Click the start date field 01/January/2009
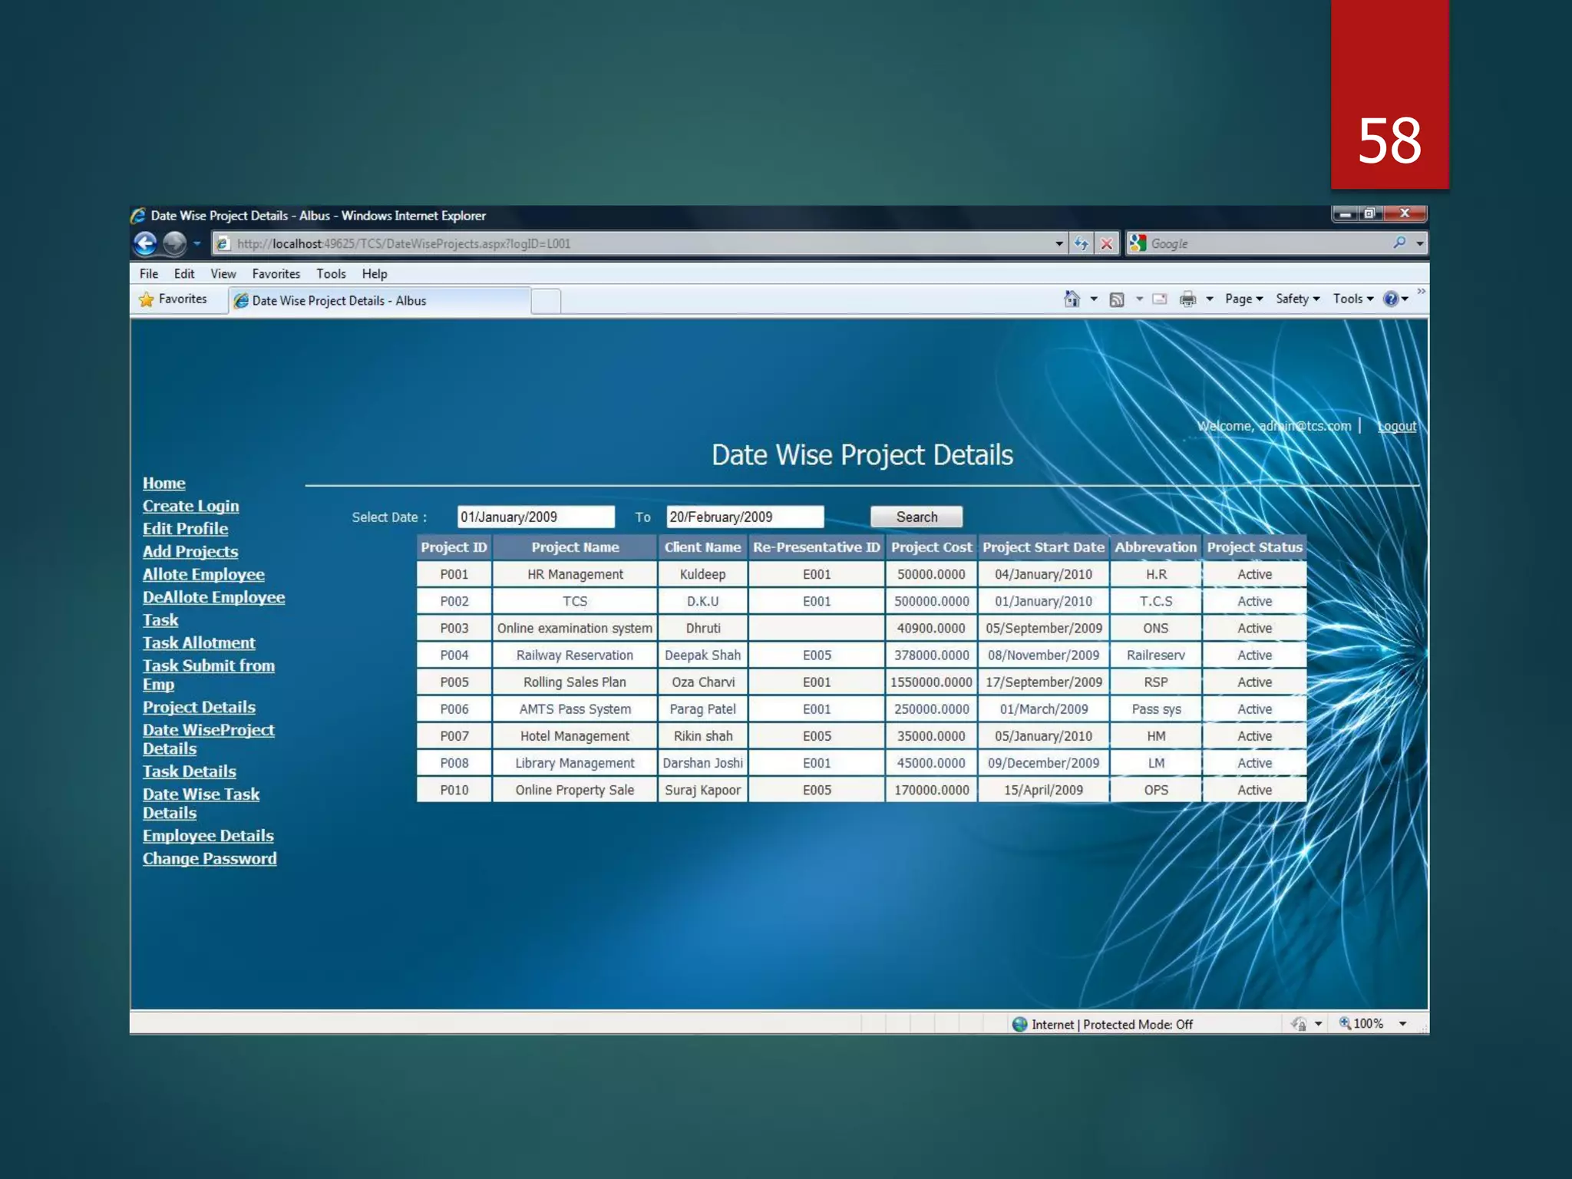Screen dimensions: 1572x1179 535,517
